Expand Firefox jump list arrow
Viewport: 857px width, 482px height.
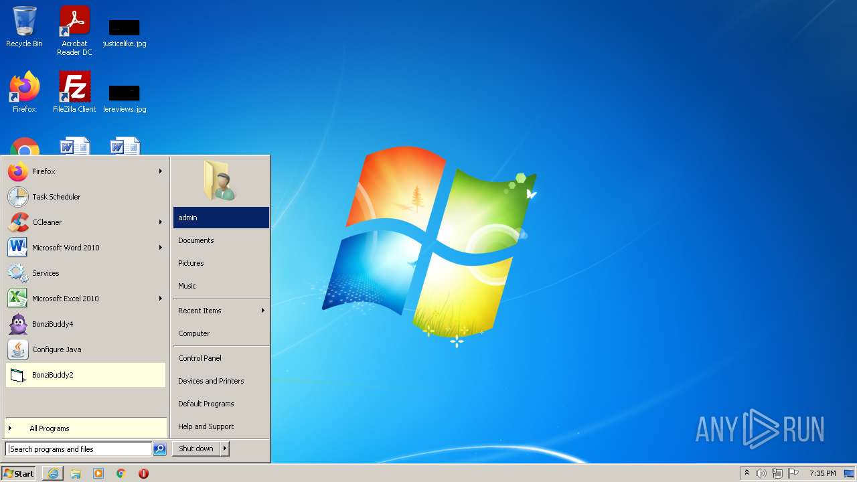[x=161, y=171]
